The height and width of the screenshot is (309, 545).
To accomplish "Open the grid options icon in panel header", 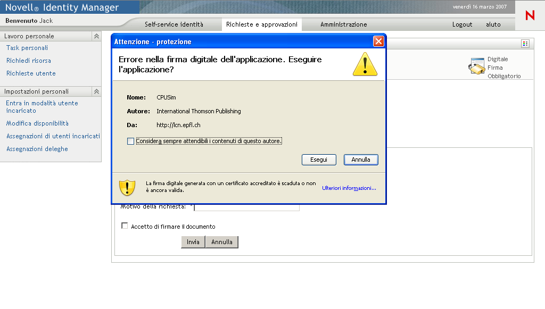I will 525,44.
